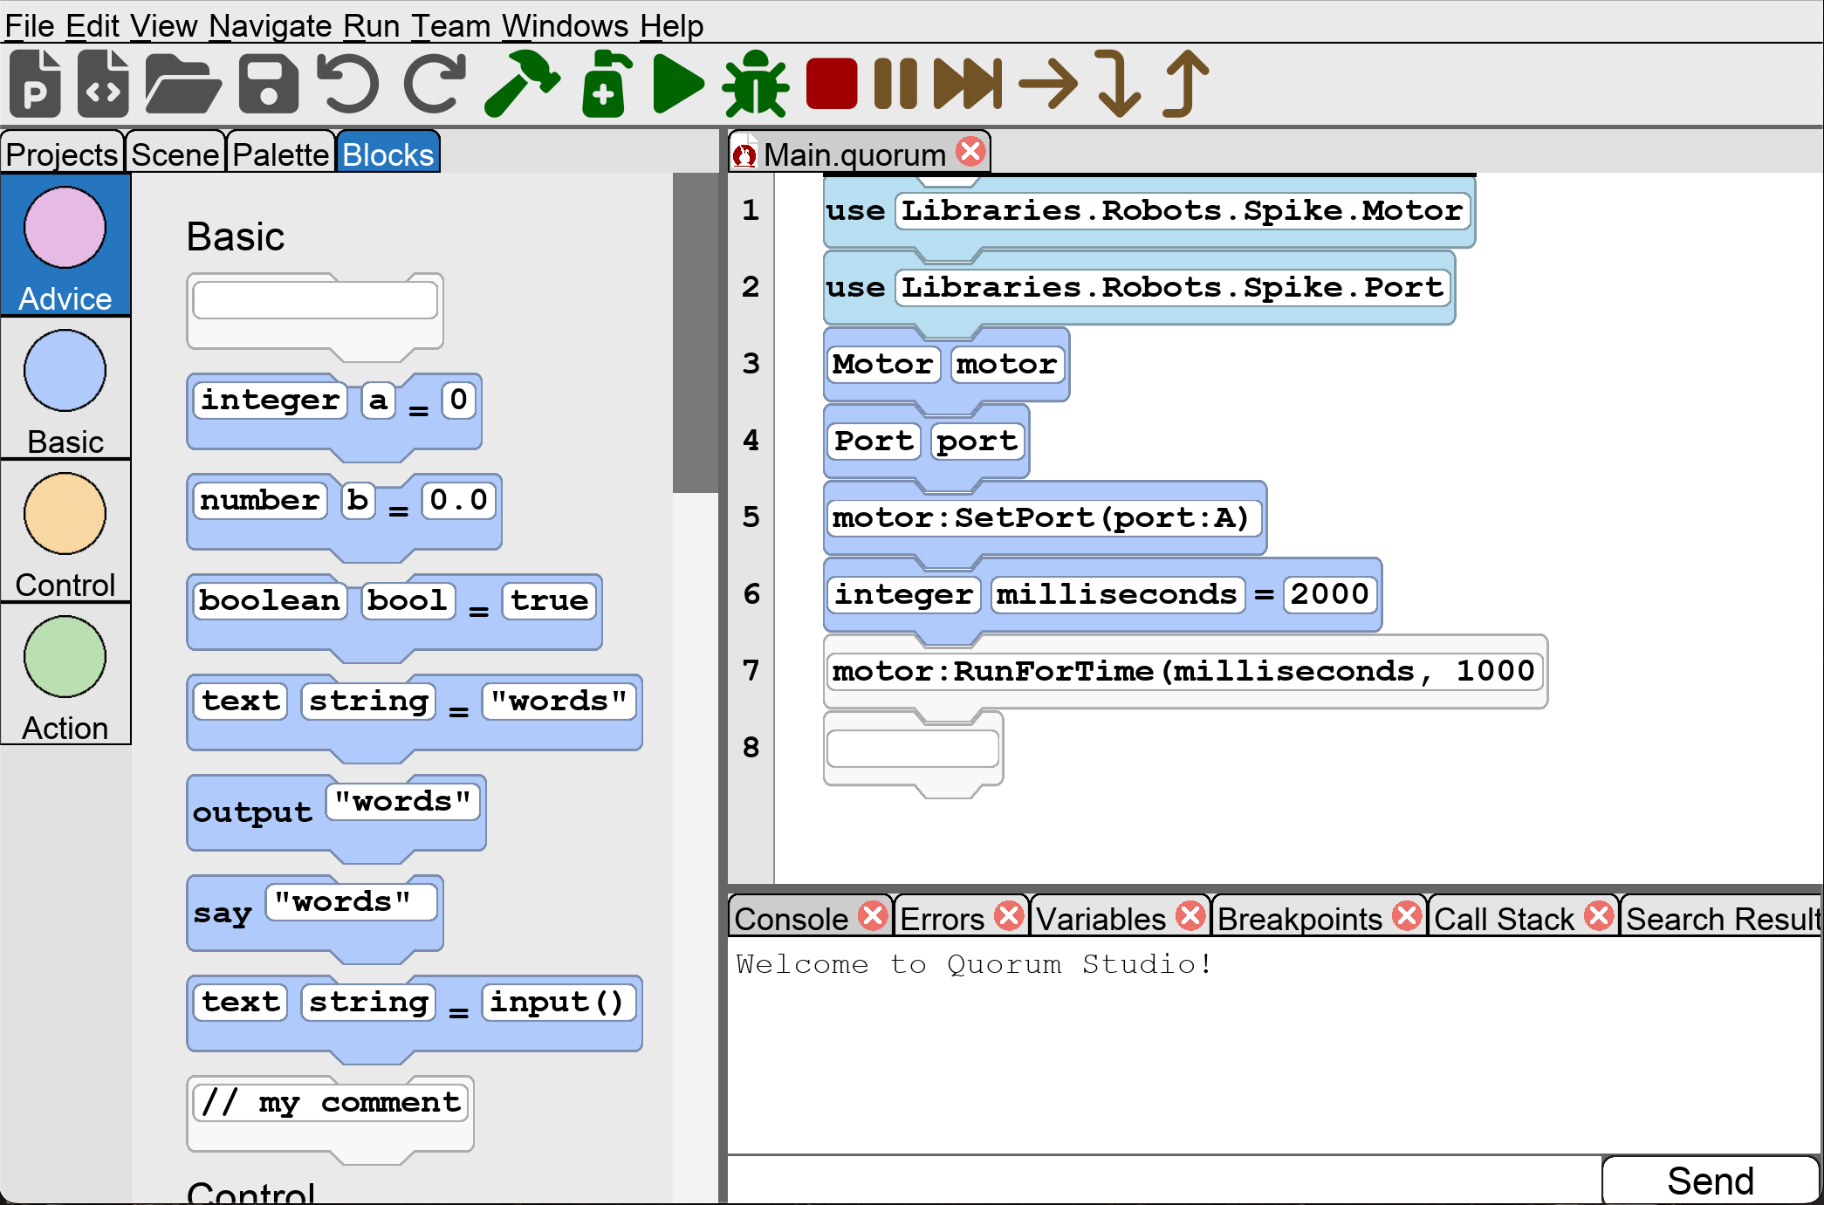The image size is (1824, 1205).
Task: Open the Team menu
Action: click(451, 26)
